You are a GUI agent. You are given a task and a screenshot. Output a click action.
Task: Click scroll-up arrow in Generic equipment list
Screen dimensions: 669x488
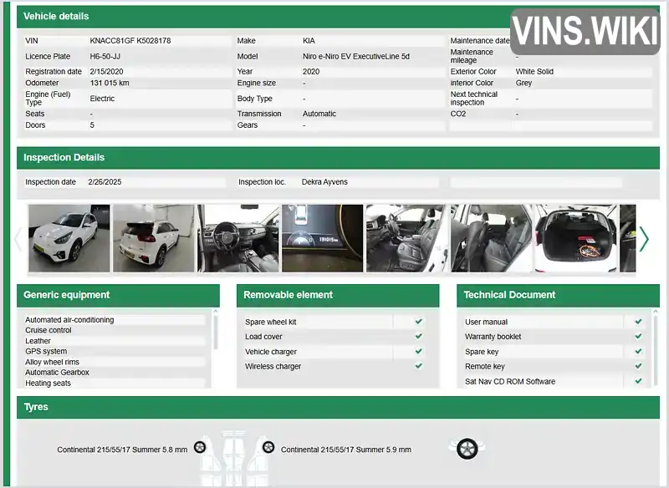point(216,312)
